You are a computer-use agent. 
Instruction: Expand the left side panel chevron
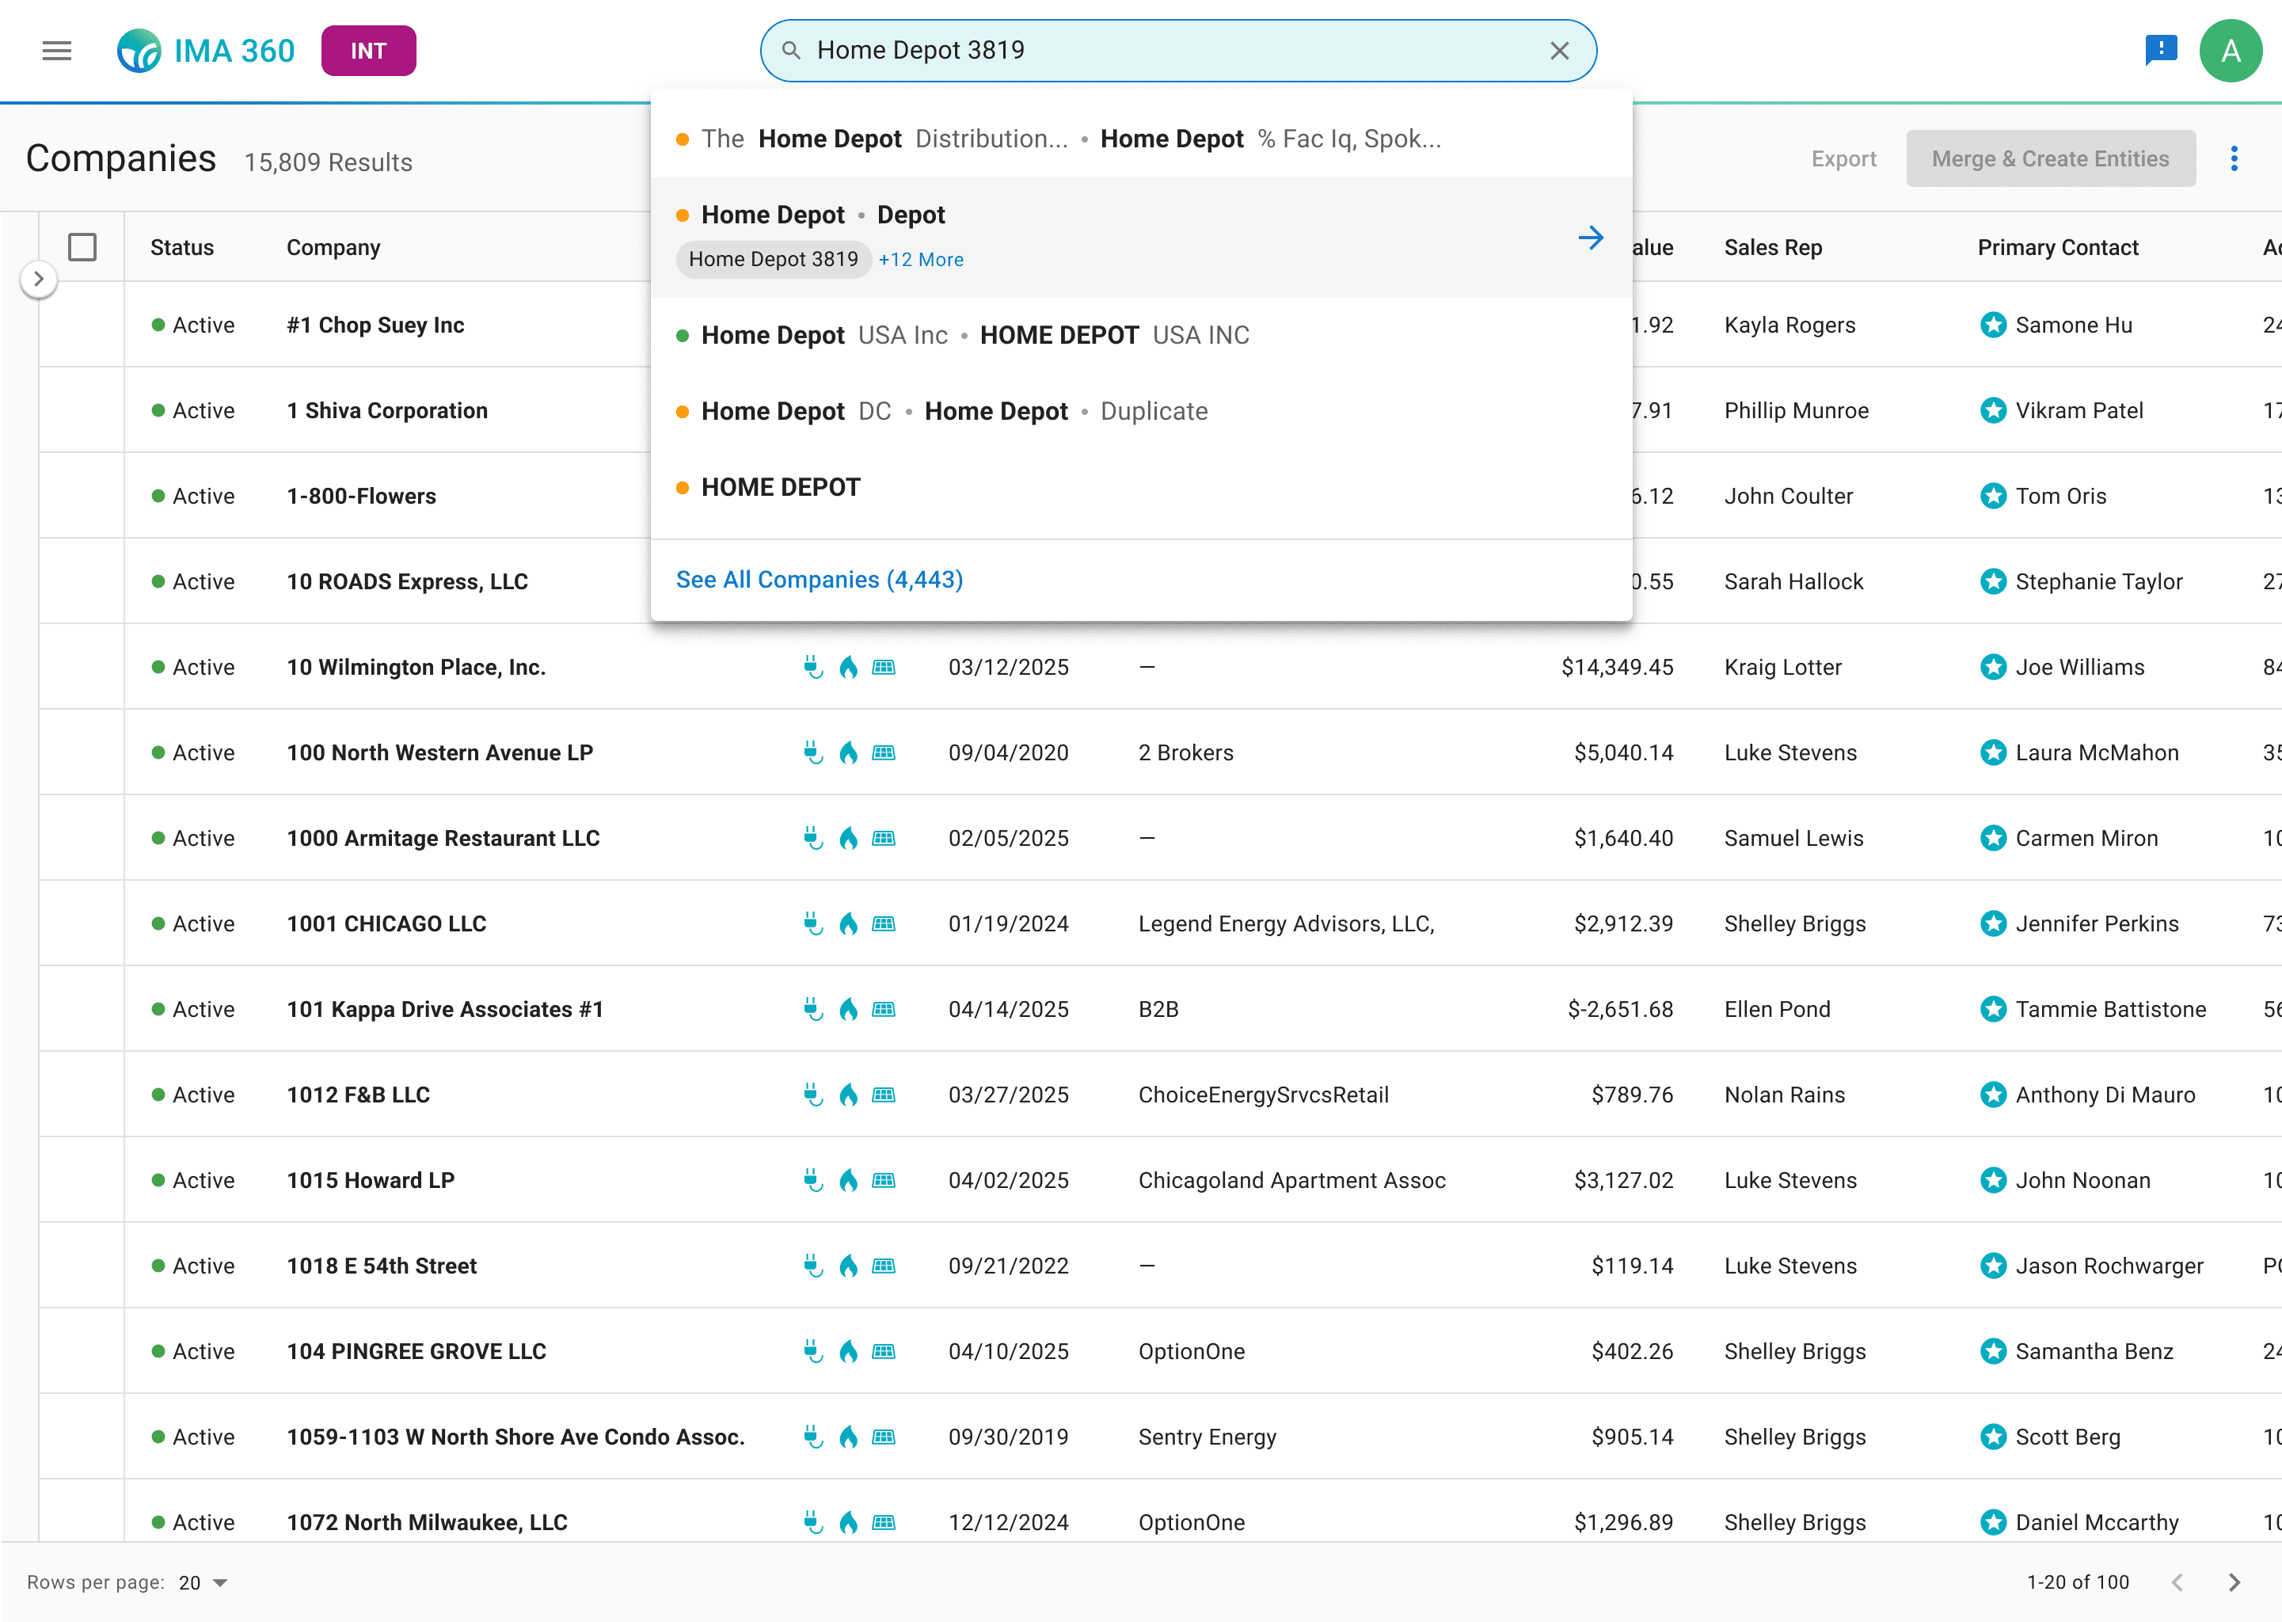(x=38, y=280)
